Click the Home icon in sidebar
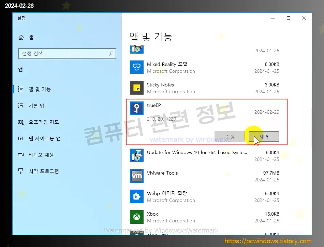Image resolution: width=324 pixels, height=247 pixels. coord(21,38)
